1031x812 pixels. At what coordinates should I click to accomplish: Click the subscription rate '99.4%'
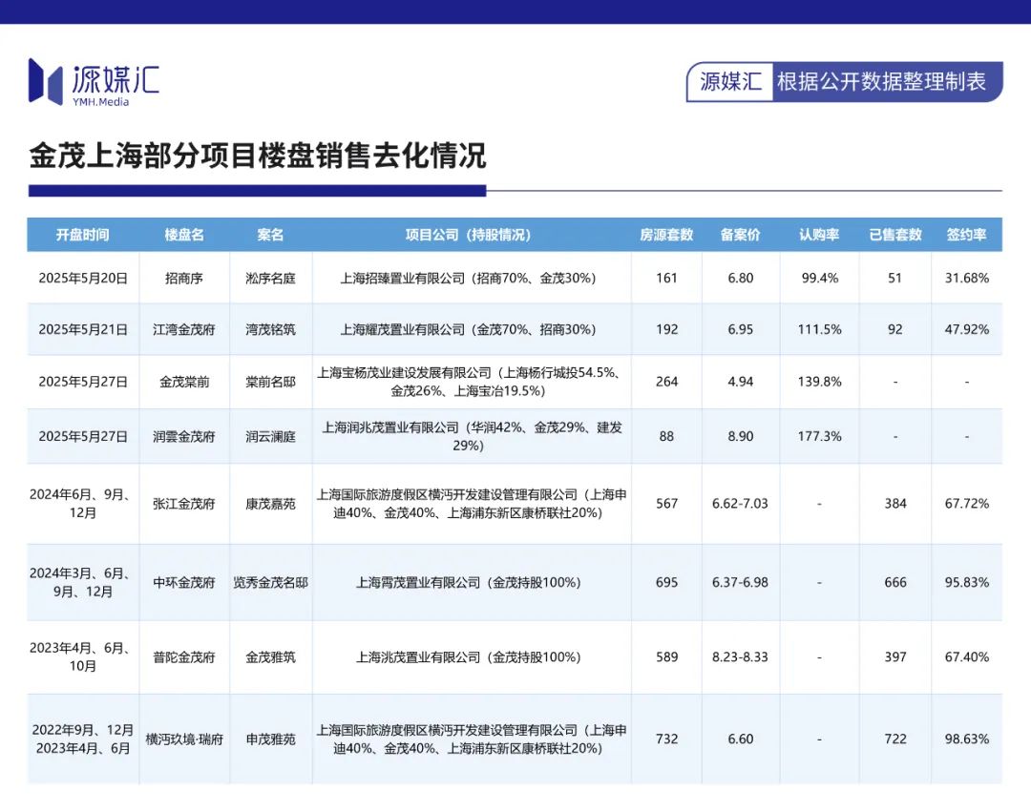point(819,278)
